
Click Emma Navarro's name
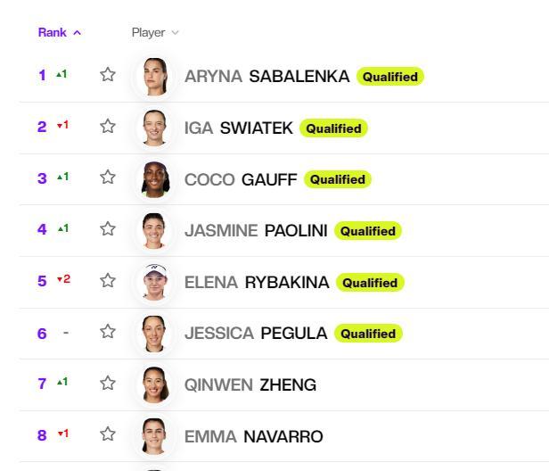[x=253, y=437]
